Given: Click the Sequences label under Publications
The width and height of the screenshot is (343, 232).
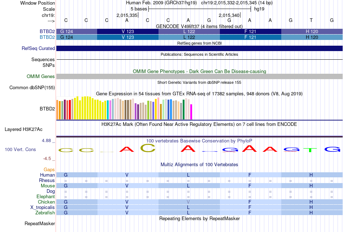Looking at the screenshot, I should (43, 59).
